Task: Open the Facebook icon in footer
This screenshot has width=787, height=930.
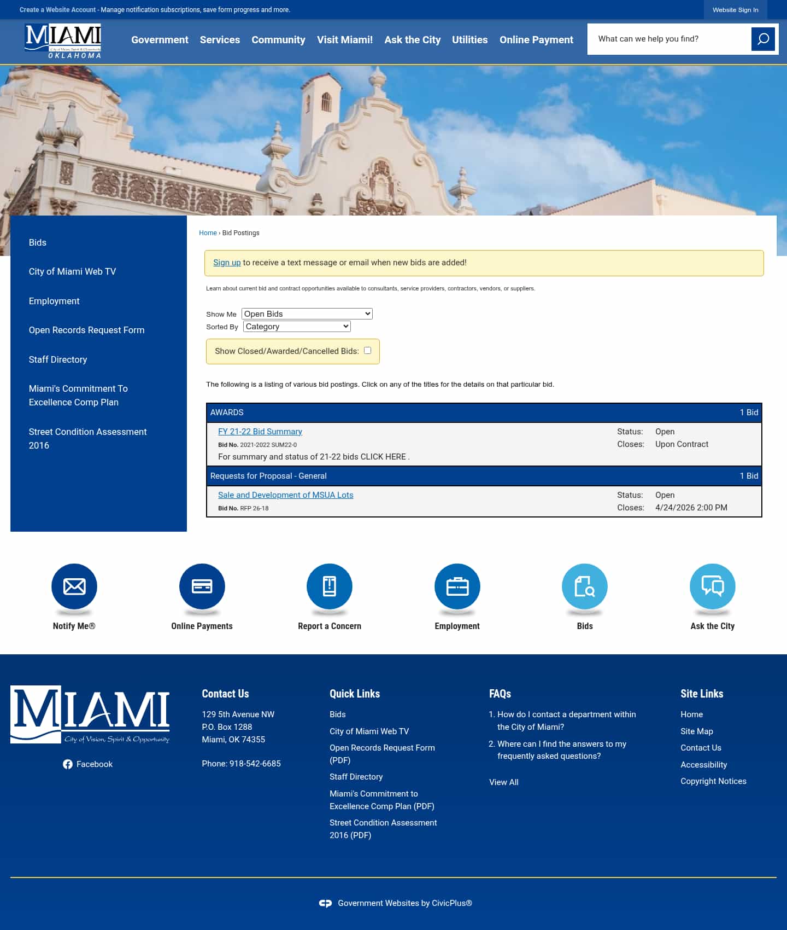Action: (x=68, y=764)
